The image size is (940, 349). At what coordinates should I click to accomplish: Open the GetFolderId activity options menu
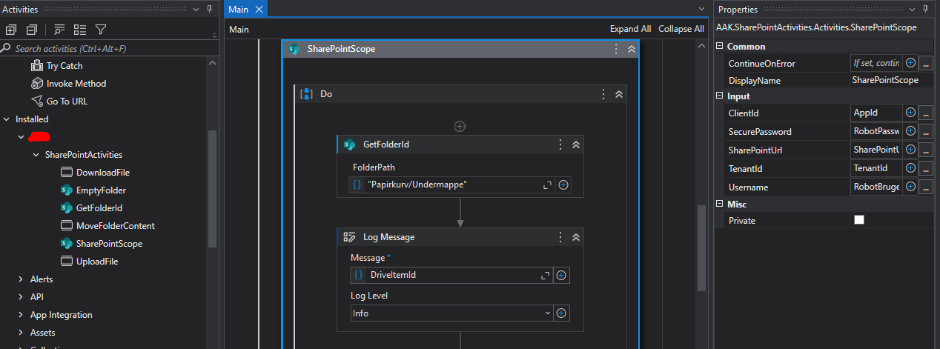point(560,144)
